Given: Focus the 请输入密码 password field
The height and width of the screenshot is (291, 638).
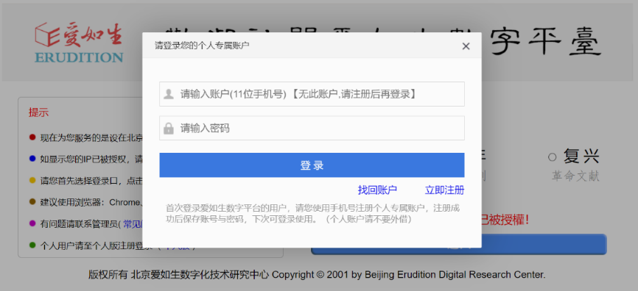Looking at the screenshot, I should coord(312,129).
